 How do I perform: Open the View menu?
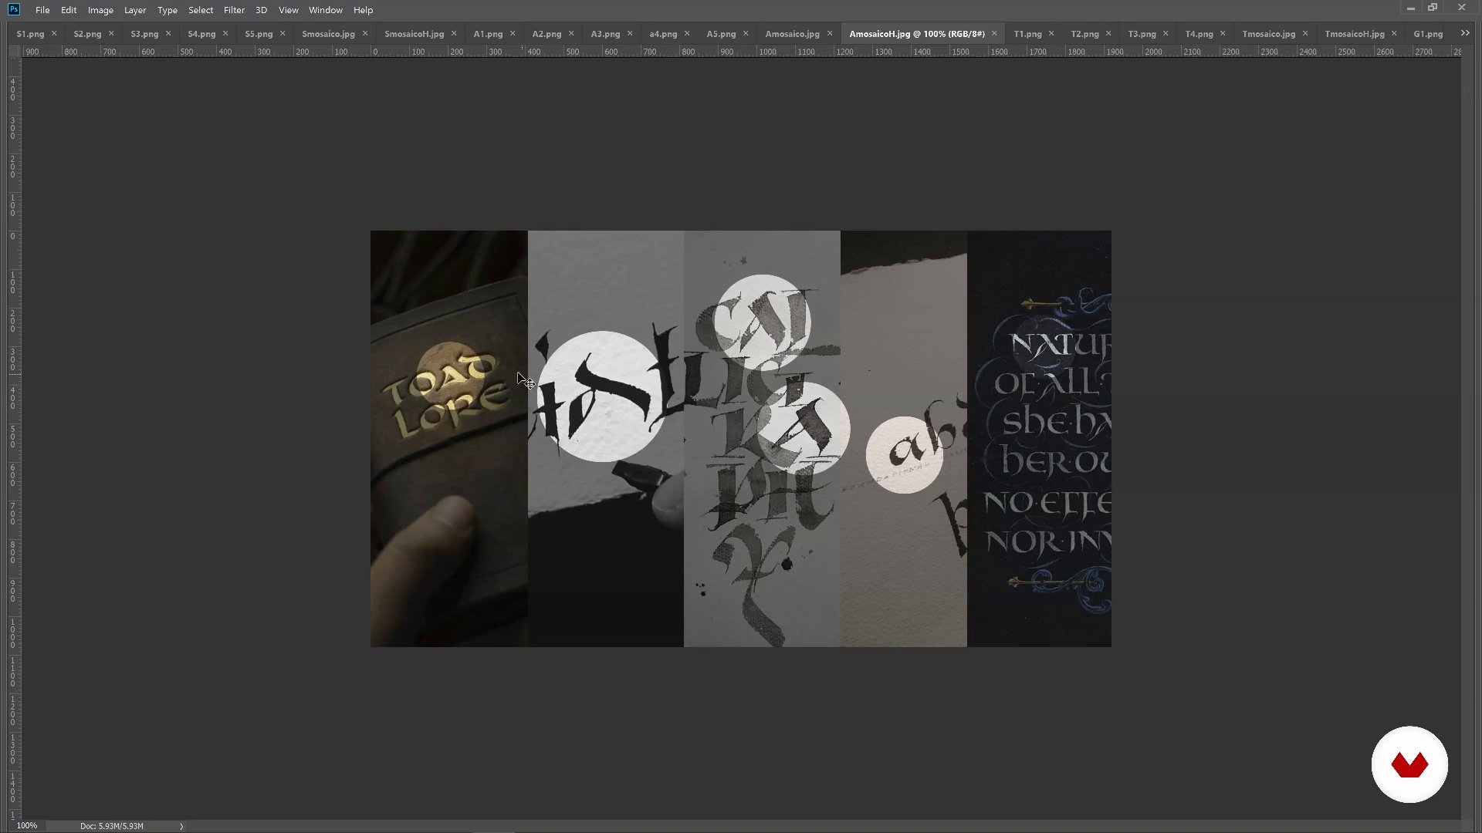[289, 10]
